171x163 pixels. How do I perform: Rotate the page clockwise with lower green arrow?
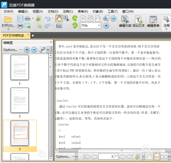pyautogui.click(x=75, y=26)
